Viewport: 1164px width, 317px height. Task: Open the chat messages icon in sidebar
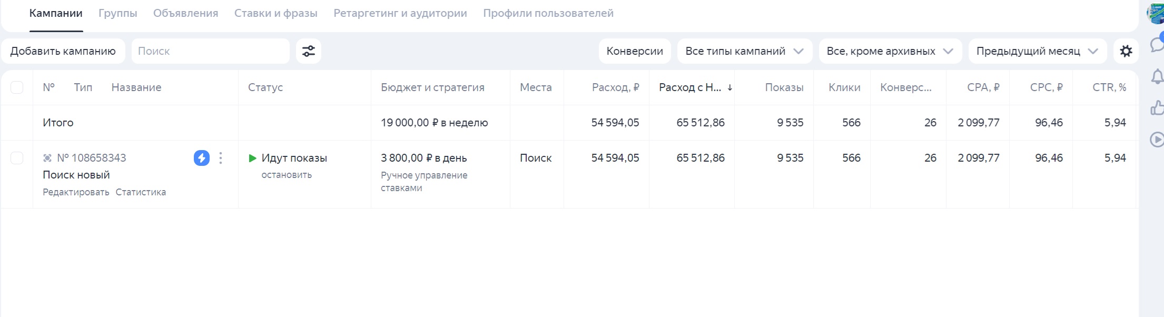point(1157,45)
